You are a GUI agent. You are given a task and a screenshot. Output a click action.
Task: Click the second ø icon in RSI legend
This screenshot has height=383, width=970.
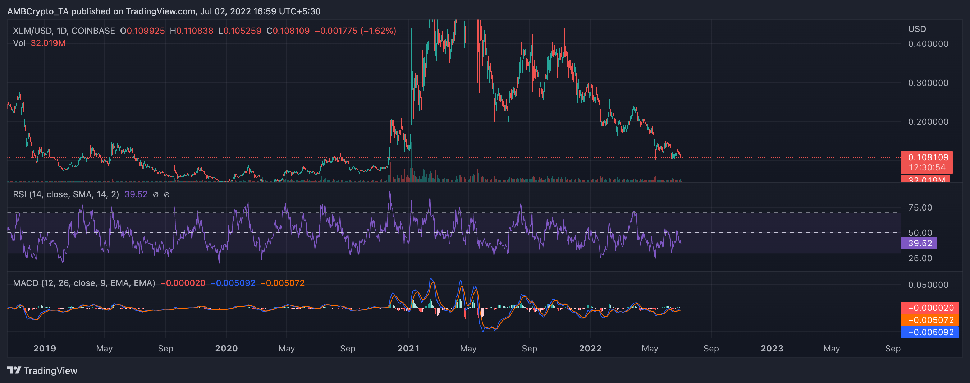pos(167,194)
